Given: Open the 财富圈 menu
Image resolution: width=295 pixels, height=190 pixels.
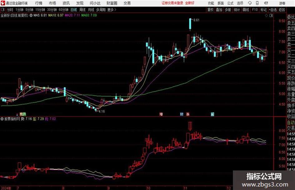Looking at the screenshot, I should click(x=112, y=3).
